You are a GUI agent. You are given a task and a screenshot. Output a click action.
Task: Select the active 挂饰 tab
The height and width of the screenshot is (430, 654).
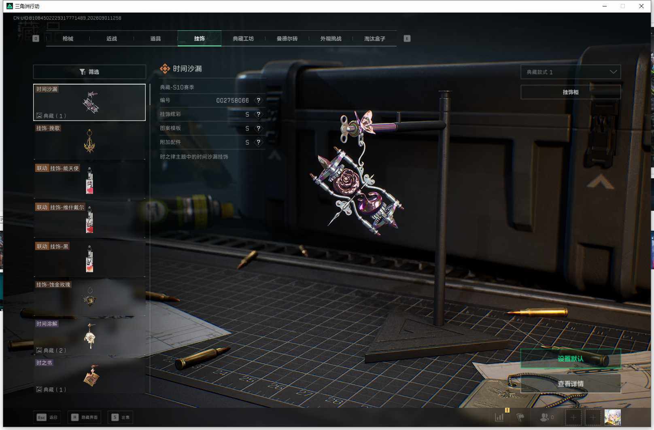click(x=200, y=39)
